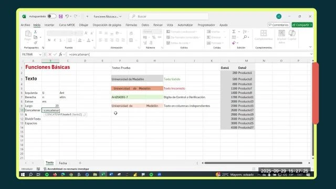Image resolution: width=336 pixels, height=189 pixels.
Task: Click Windows Start button on taskbar
Action: 23,174
